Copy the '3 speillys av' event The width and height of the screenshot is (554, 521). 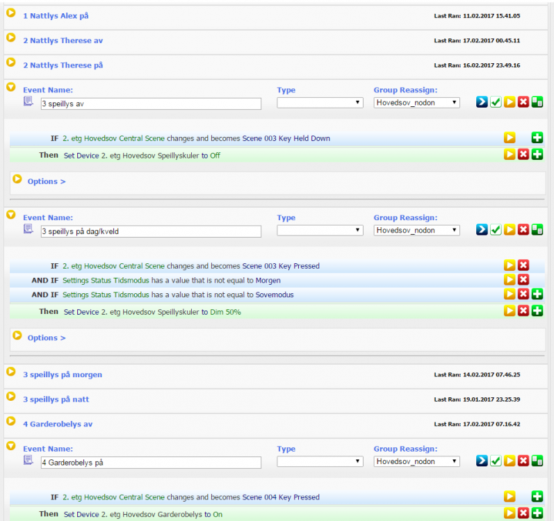click(537, 103)
